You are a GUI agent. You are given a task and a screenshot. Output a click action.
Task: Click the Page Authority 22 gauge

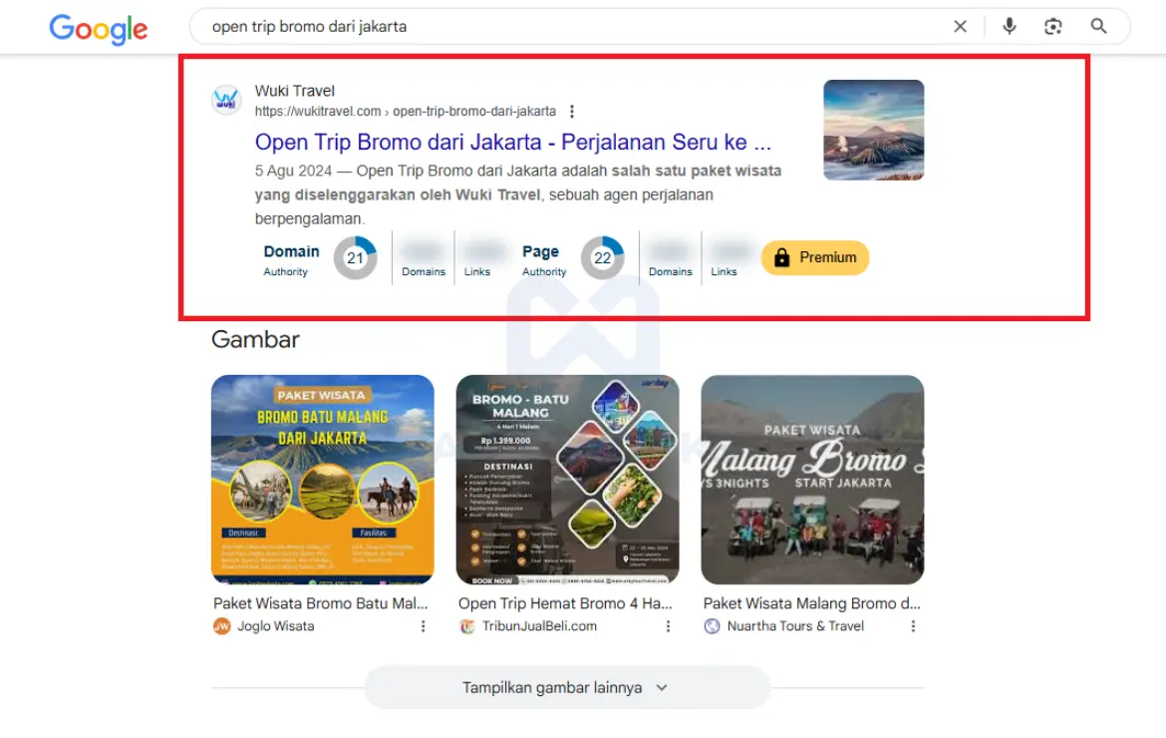[602, 258]
